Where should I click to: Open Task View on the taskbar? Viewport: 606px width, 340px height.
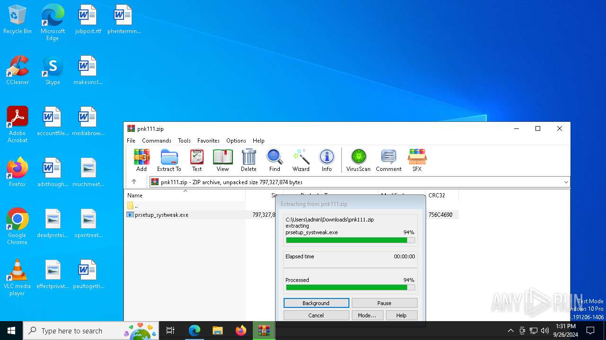[170, 331]
